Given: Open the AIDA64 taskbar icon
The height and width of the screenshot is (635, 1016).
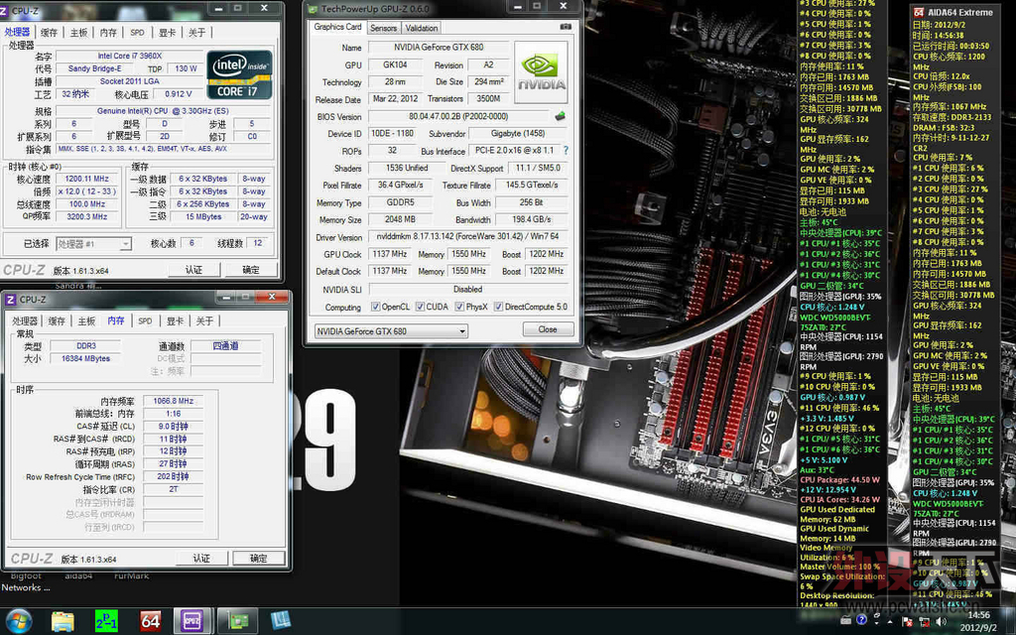Looking at the screenshot, I should (x=151, y=621).
